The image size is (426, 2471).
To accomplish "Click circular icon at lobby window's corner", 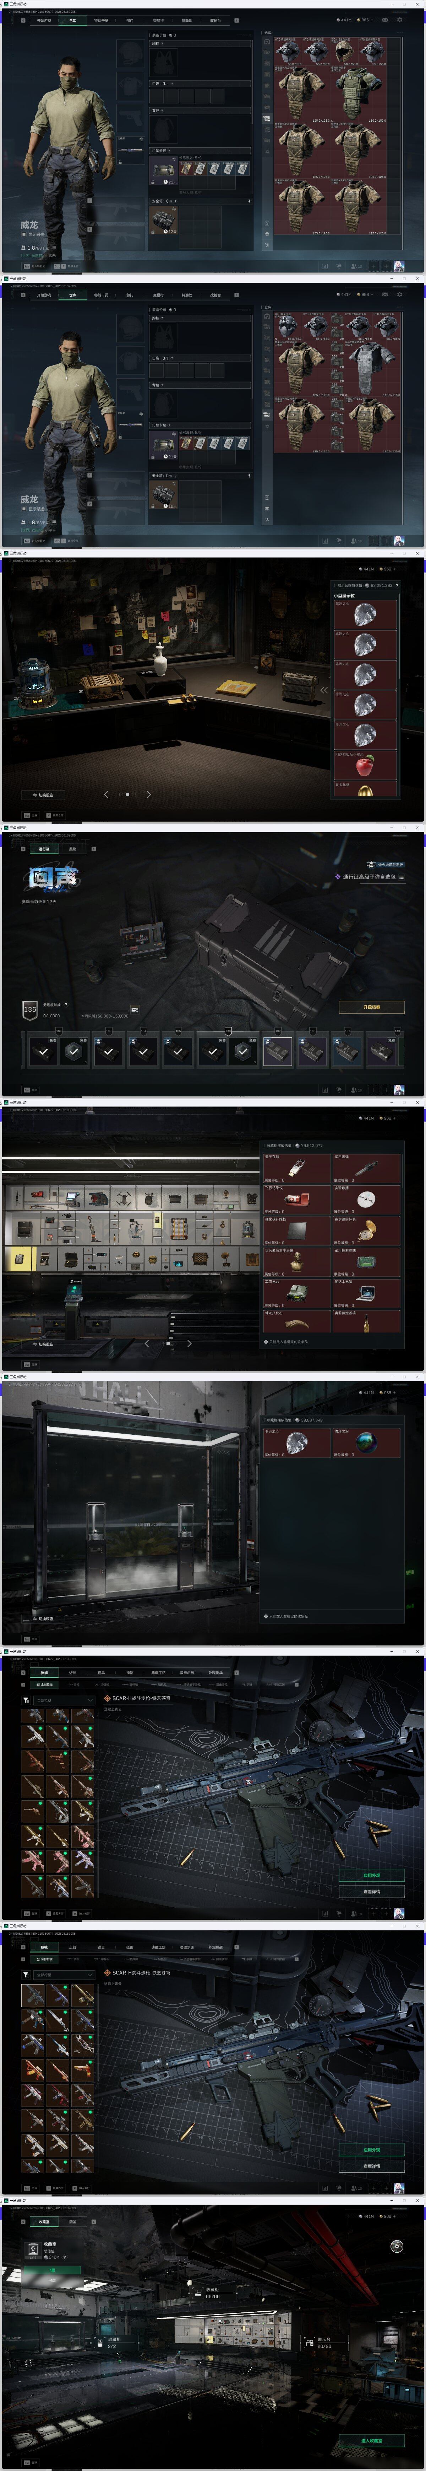I will [396, 2247].
